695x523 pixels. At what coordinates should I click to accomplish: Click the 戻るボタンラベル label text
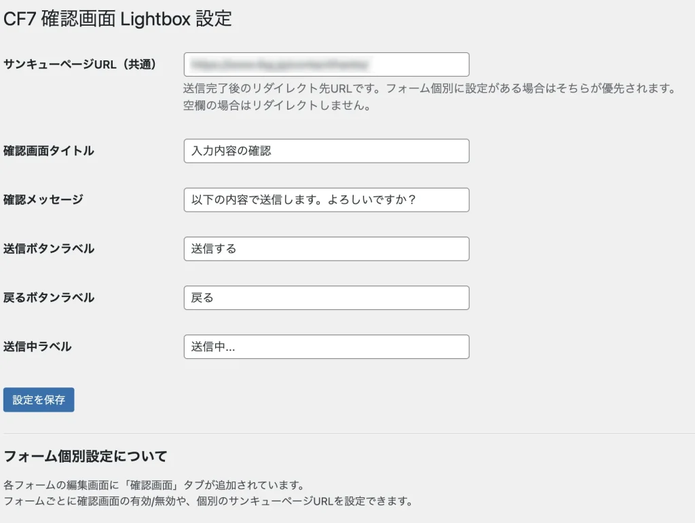(x=49, y=297)
